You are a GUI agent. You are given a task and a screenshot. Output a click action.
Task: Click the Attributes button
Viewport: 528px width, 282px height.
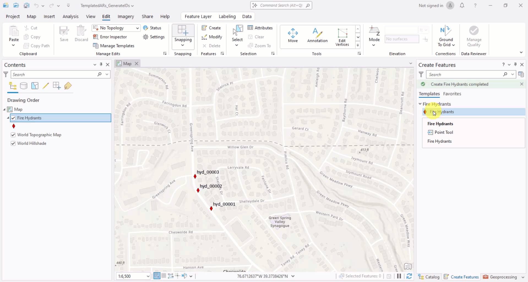pos(260,28)
